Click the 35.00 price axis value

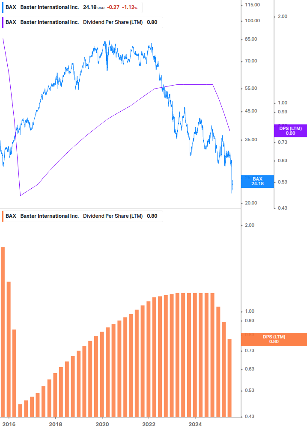pyautogui.click(x=251, y=139)
